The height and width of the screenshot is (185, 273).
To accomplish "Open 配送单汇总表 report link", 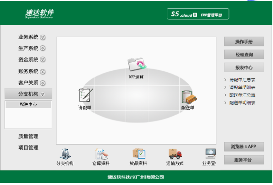I will pyautogui.click(x=242, y=95).
